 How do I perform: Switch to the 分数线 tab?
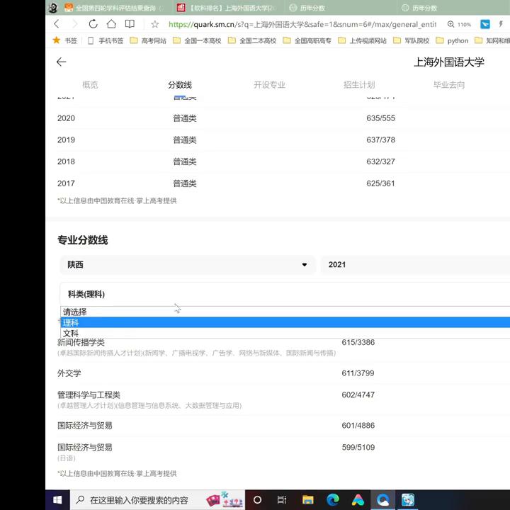tap(180, 85)
